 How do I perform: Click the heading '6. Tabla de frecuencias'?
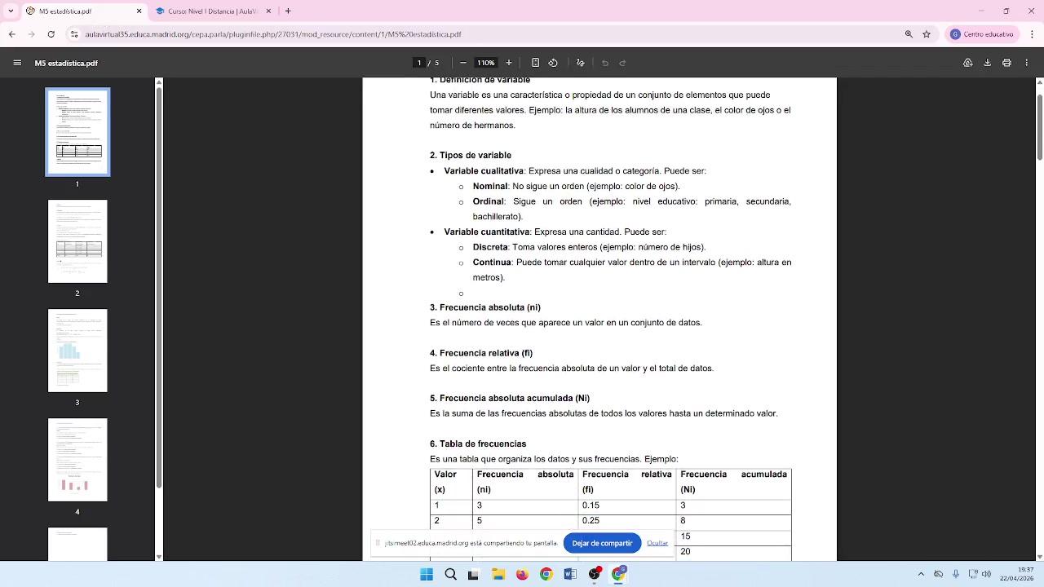coord(478,444)
